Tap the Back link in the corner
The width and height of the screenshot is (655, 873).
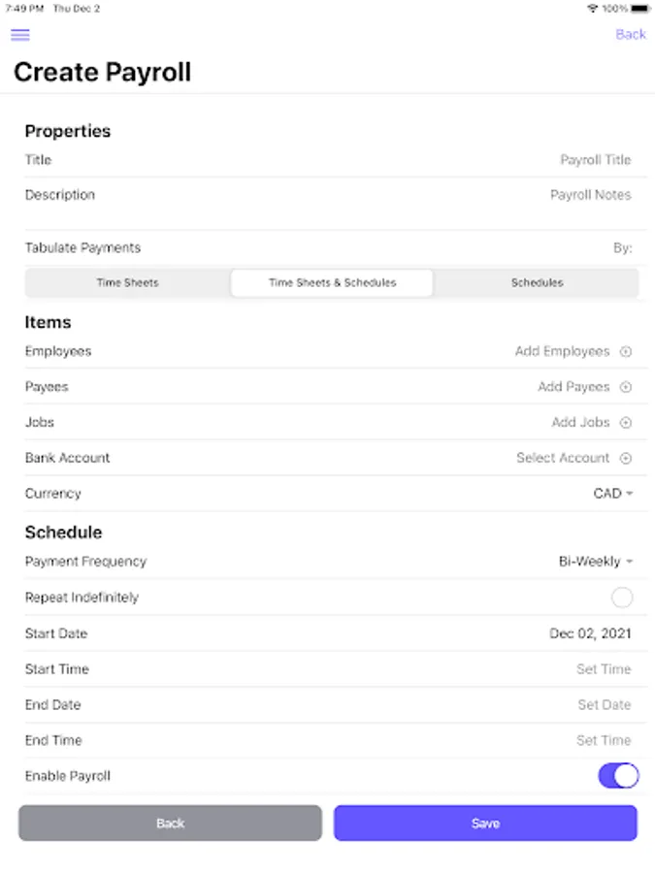[631, 34]
